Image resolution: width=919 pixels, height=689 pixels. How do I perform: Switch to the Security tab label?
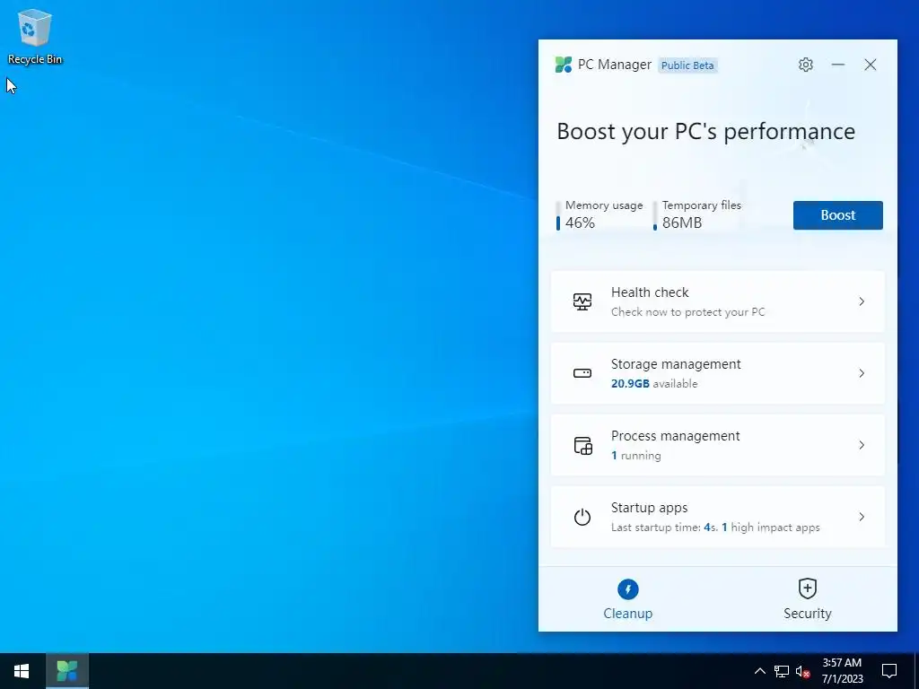point(808,614)
